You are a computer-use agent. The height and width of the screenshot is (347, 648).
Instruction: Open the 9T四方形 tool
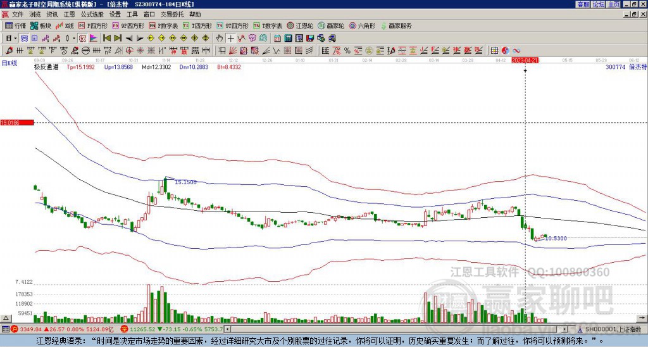(232, 25)
